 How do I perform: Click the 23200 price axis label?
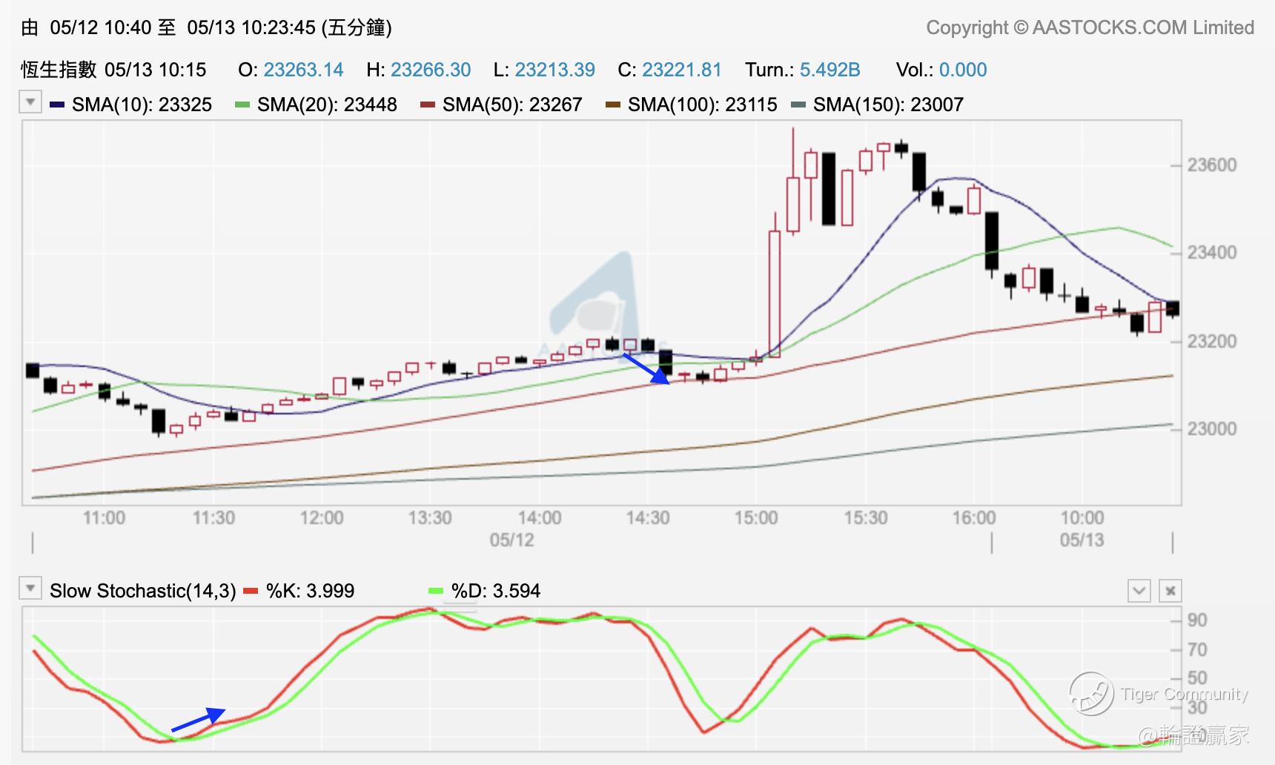pyautogui.click(x=1212, y=341)
